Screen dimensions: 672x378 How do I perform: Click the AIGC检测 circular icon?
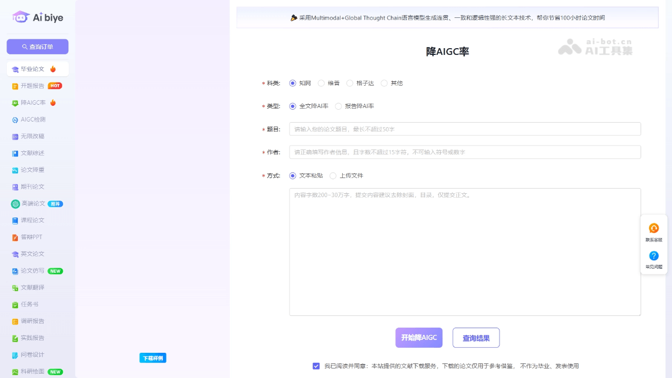(x=15, y=120)
